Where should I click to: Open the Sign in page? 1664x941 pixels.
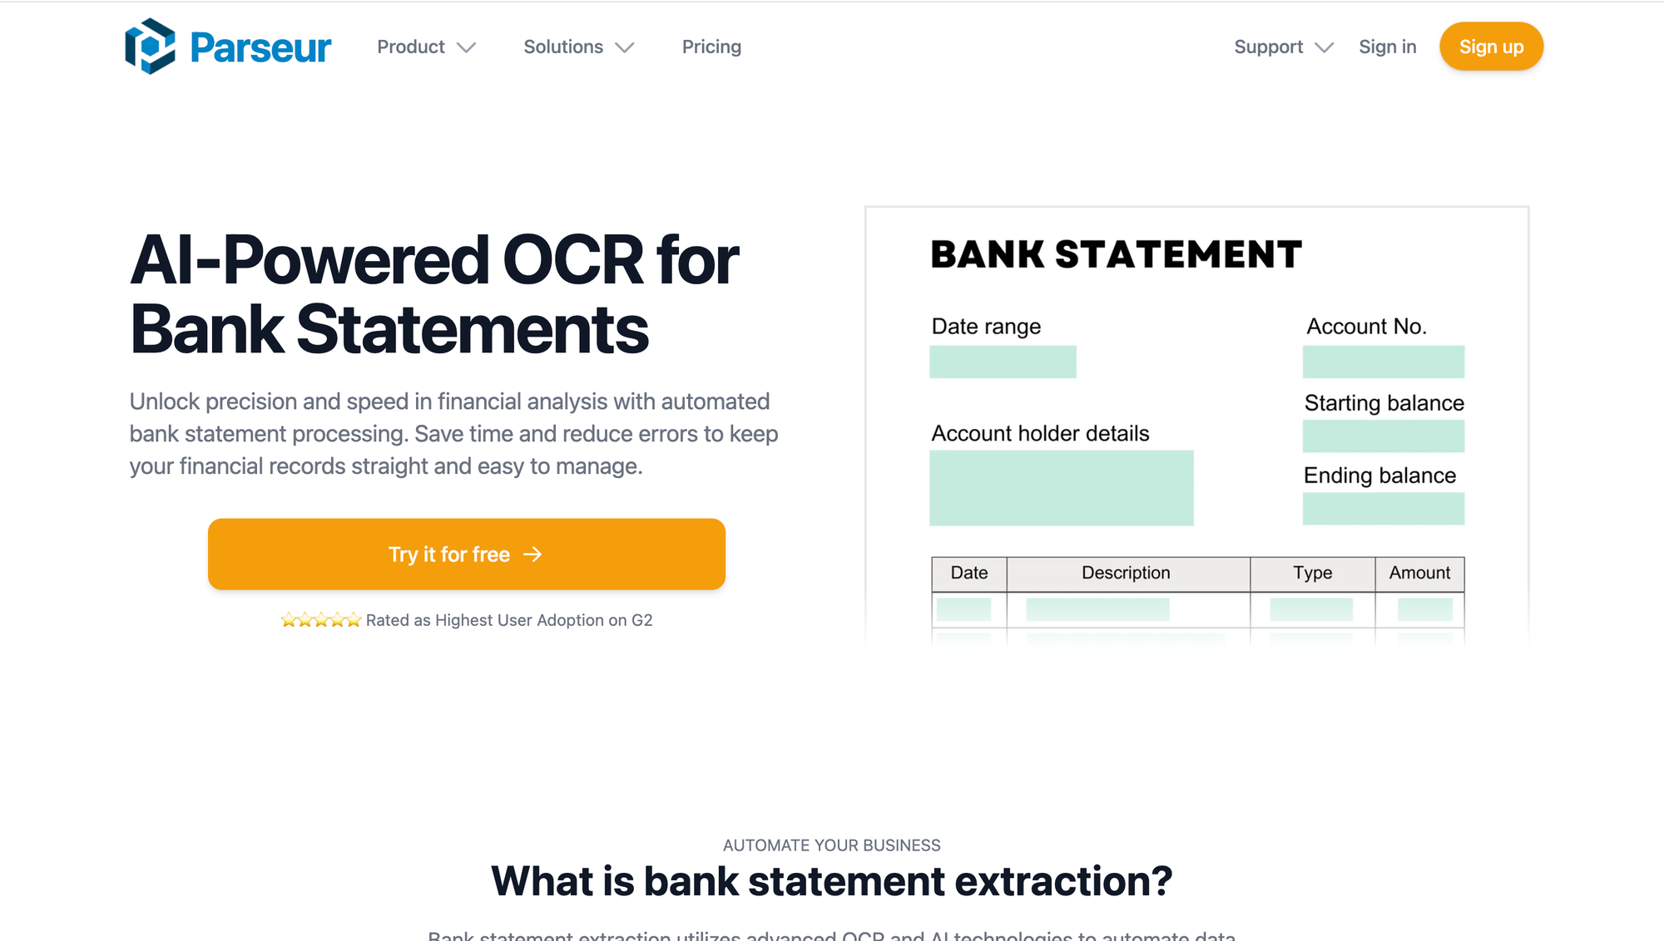pos(1387,47)
